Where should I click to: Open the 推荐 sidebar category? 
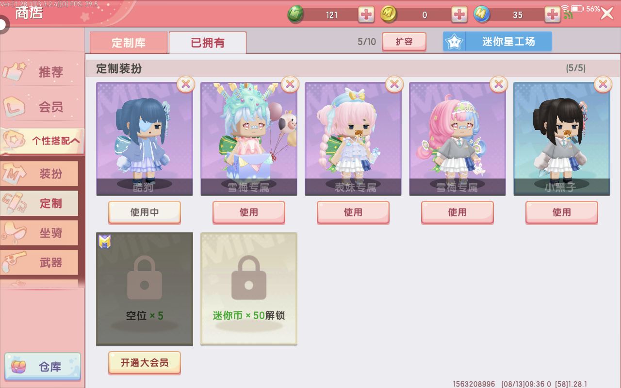coord(42,72)
